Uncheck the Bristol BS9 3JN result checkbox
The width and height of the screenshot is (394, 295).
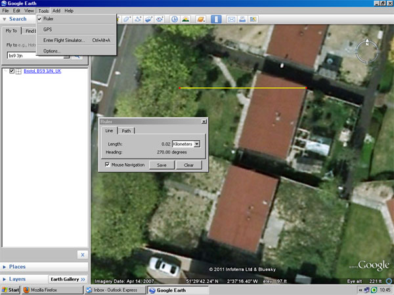[x=12, y=71]
